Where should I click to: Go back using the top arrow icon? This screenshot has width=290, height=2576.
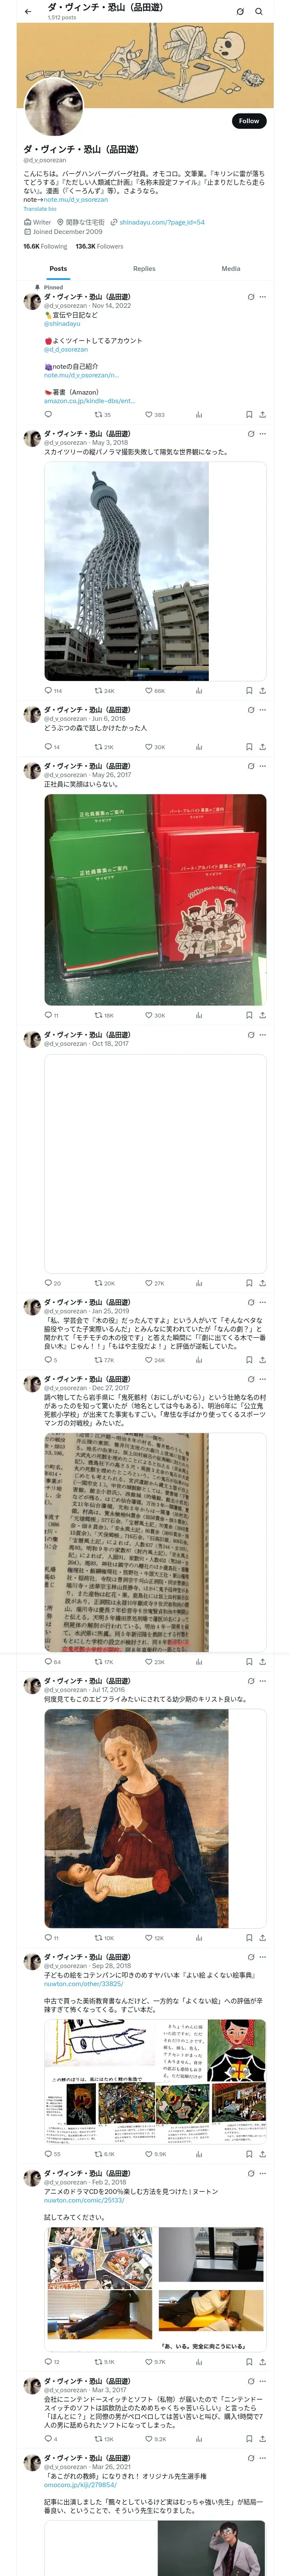(28, 12)
